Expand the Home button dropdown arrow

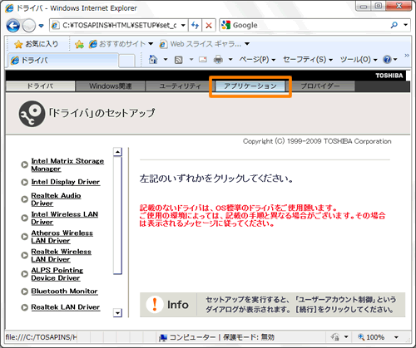point(166,59)
